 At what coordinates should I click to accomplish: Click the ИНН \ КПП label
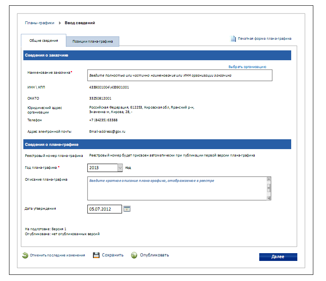tap(36, 87)
